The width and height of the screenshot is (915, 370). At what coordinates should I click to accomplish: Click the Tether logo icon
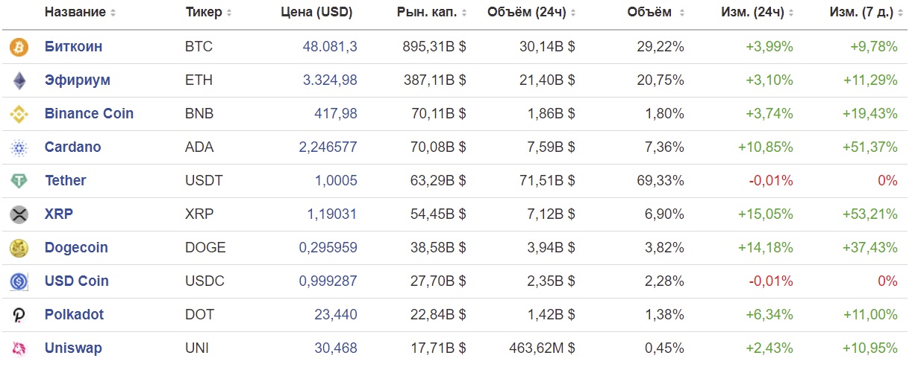pyautogui.click(x=18, y=181)
